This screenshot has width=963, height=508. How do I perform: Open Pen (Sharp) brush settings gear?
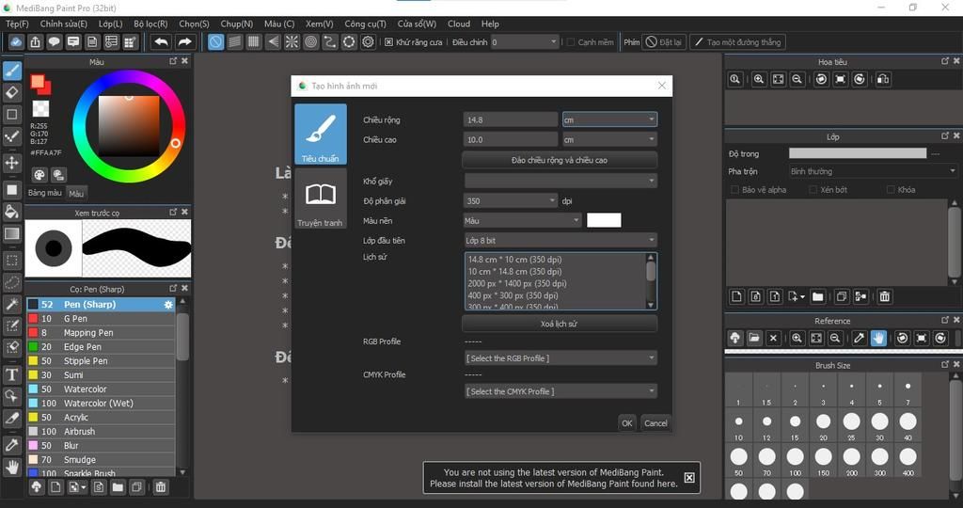click(168, 305)
